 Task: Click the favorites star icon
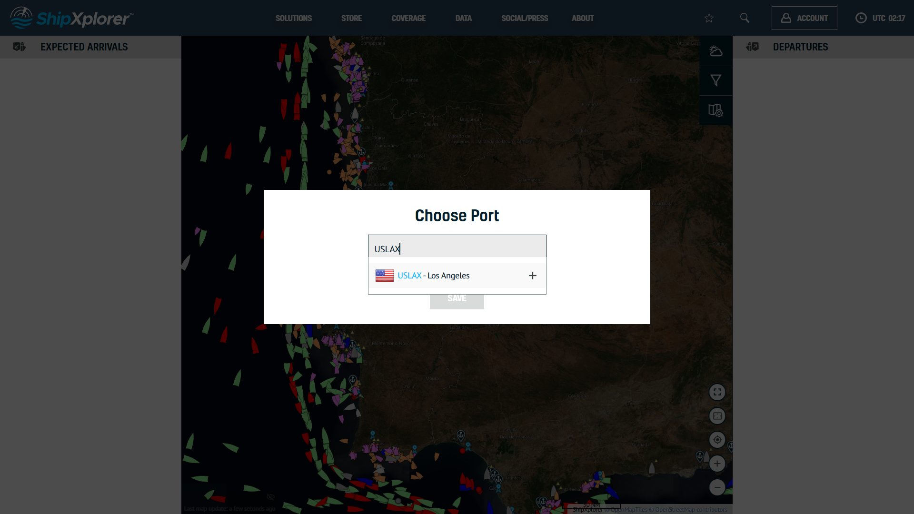[709, 18]
